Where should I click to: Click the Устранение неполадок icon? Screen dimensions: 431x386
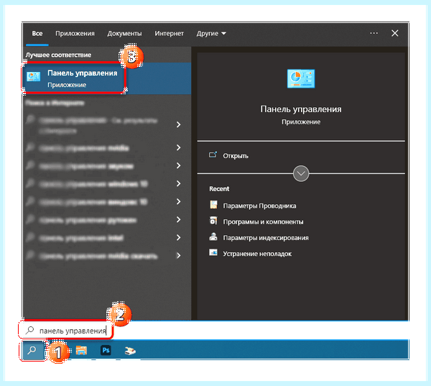[213, 252]
